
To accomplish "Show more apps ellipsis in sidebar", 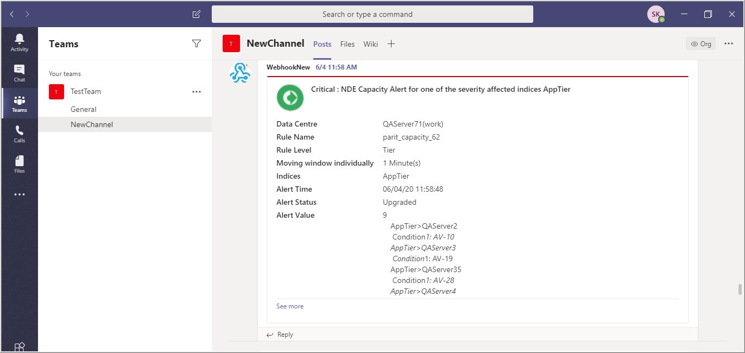I will pyautogui.click(x=20, y=194).
